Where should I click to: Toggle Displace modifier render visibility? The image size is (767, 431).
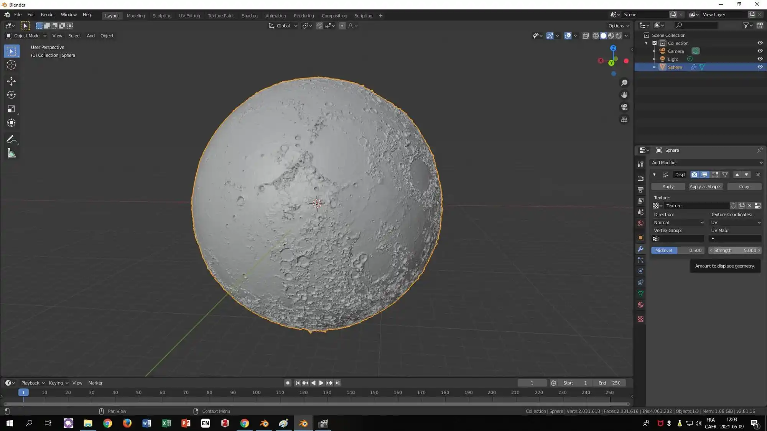coord(694,175)
